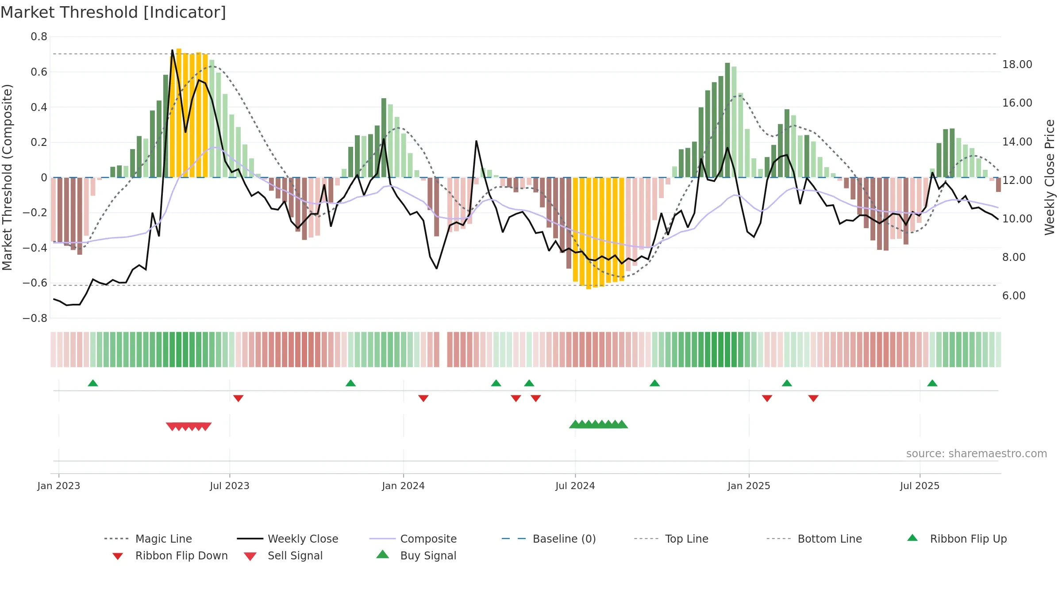Click the 6.00 right axis price label
Screen dimensions: 1062x597
click(x=1014, y=296)
